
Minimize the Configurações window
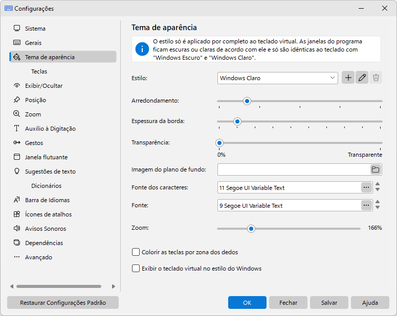click(361, 8)
